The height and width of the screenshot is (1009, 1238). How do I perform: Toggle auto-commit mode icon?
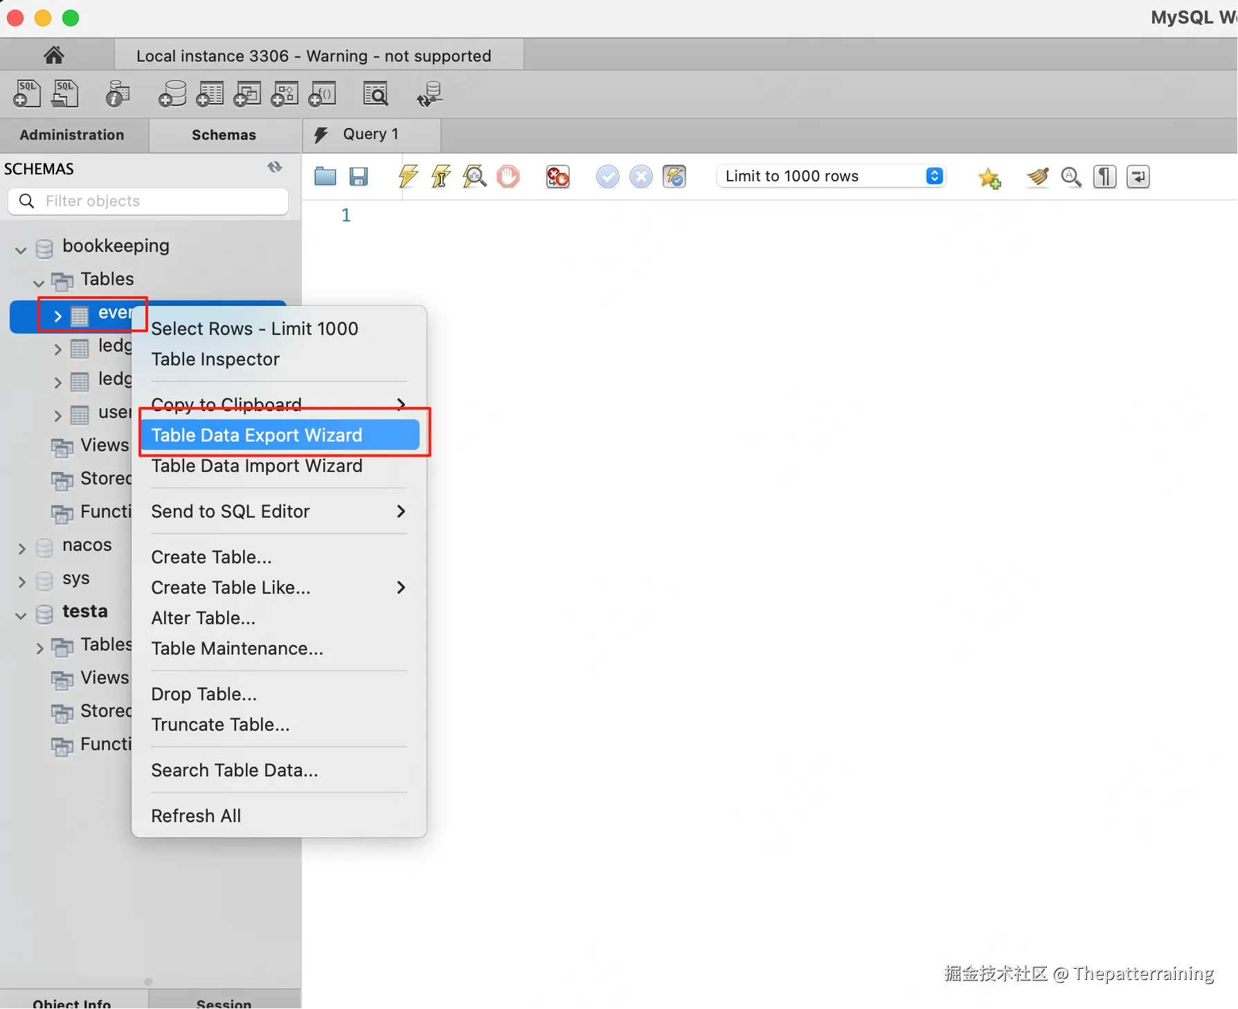coord(674,176)
